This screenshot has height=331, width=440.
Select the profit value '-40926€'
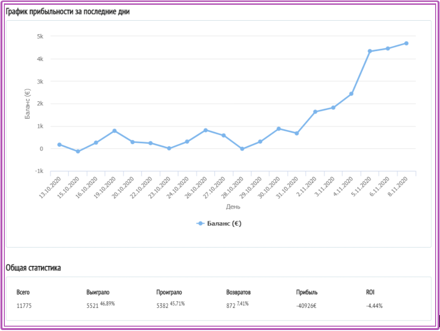[306, 306]
